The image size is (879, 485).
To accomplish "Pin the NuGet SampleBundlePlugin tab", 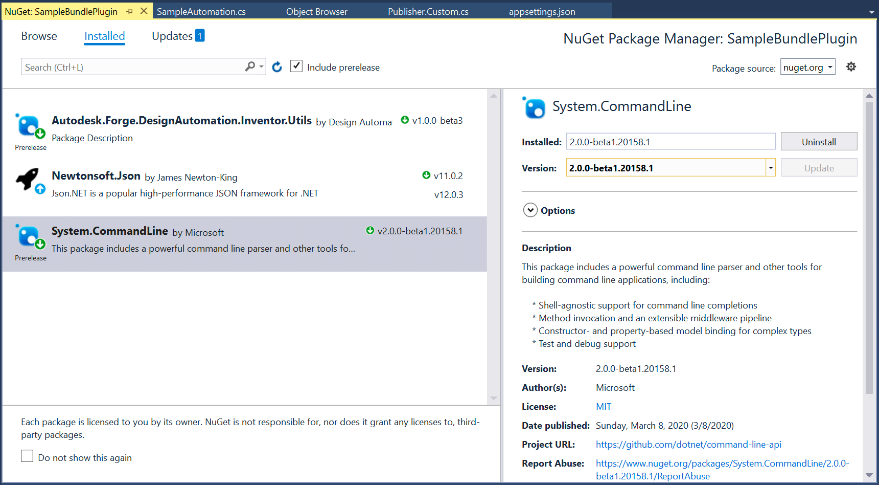I will point(130,11).
